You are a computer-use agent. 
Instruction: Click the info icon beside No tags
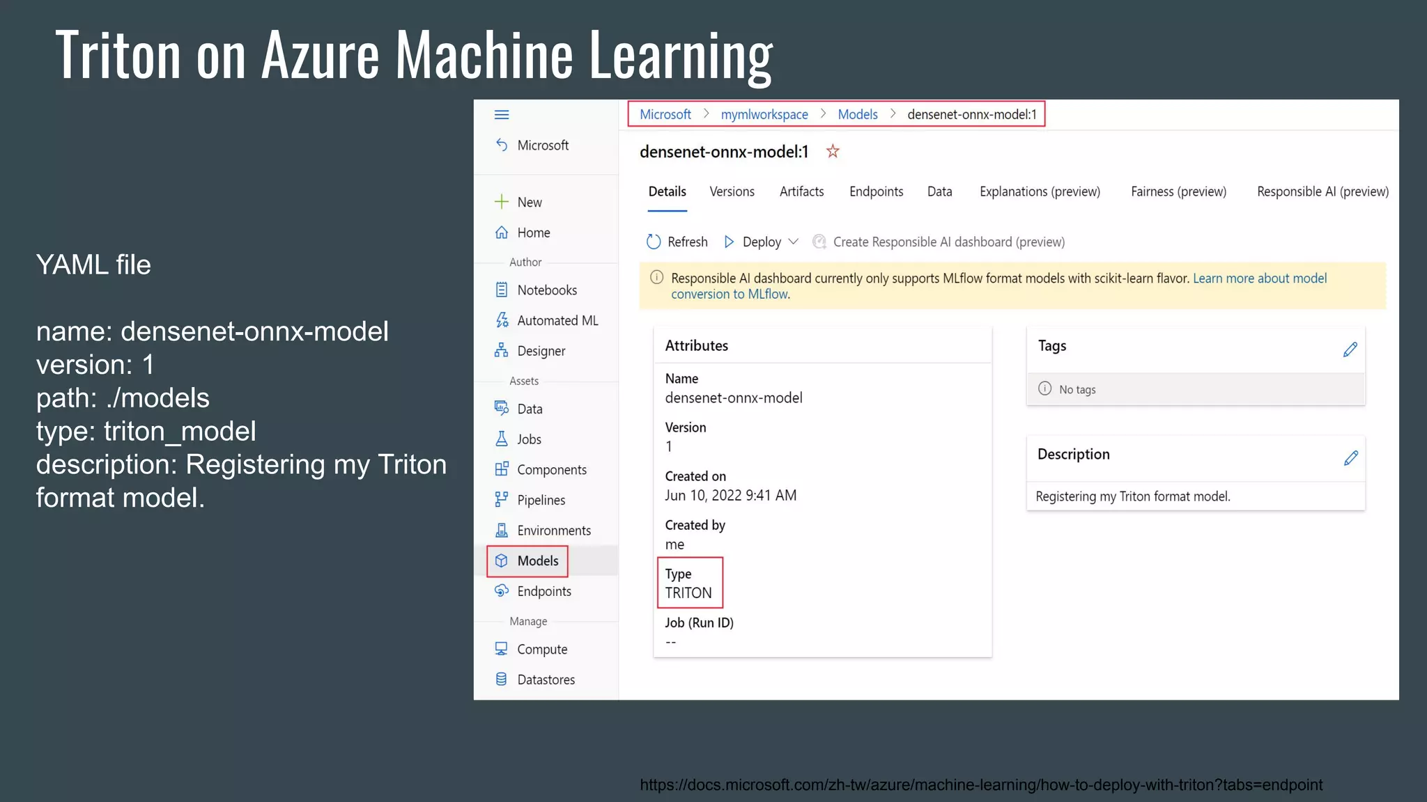pyautogui.click(x=1045, y=388)
